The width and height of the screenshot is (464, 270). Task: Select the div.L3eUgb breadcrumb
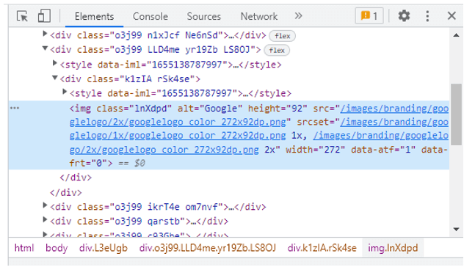coord(104,248)
